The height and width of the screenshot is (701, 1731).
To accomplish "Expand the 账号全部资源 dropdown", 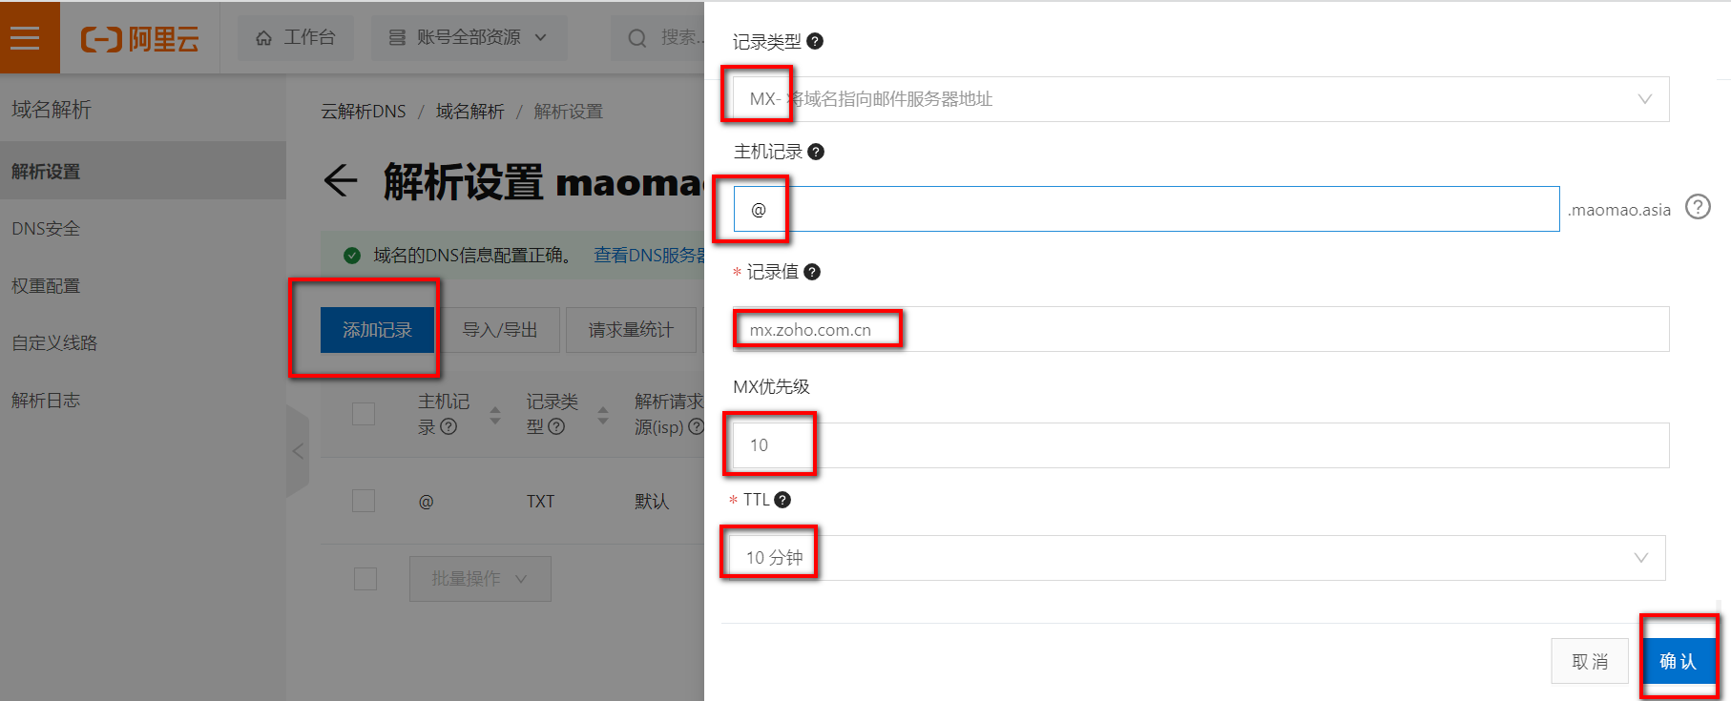I will [x=469, y=38].
